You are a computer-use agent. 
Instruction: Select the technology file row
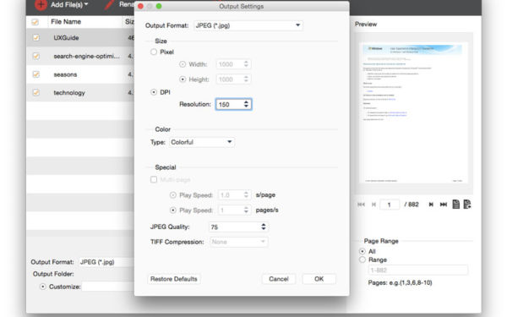81,92
